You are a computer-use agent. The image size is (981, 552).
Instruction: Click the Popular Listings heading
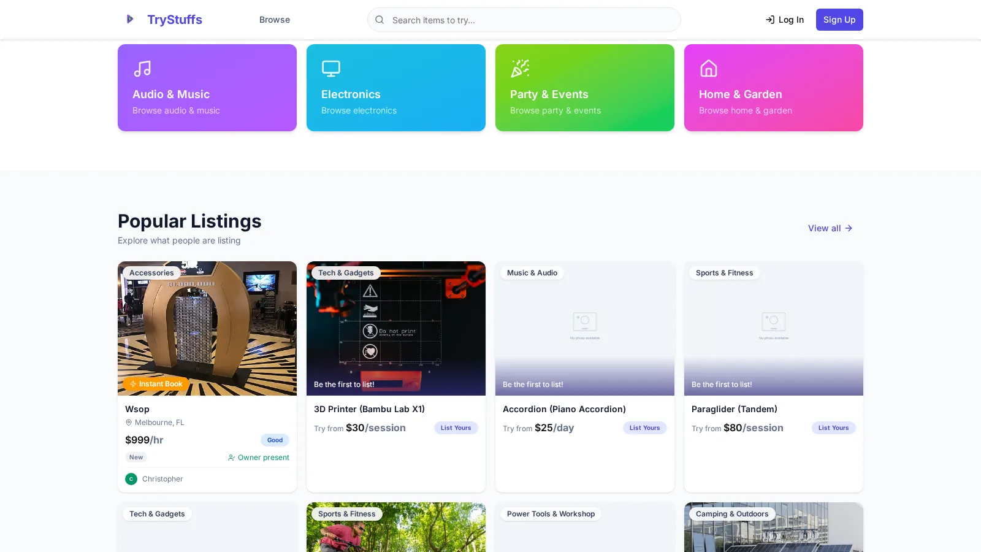(x=189, y=221)
